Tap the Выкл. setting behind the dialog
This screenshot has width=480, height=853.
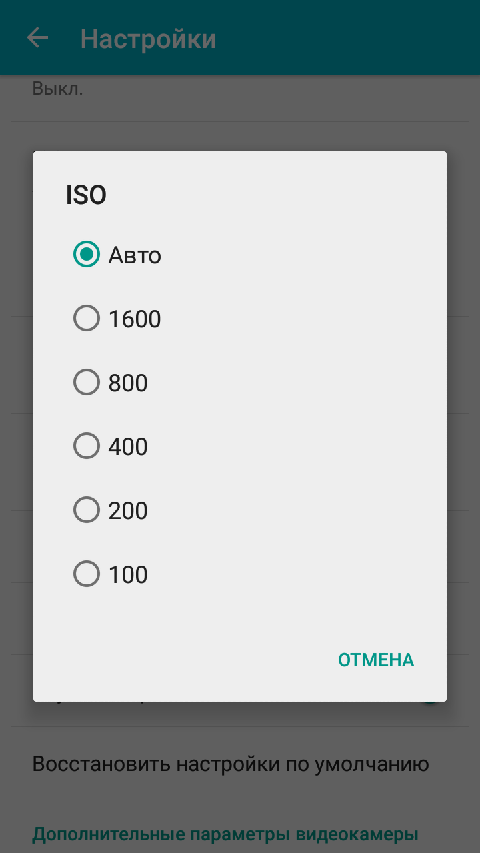(x=58, y=89)
